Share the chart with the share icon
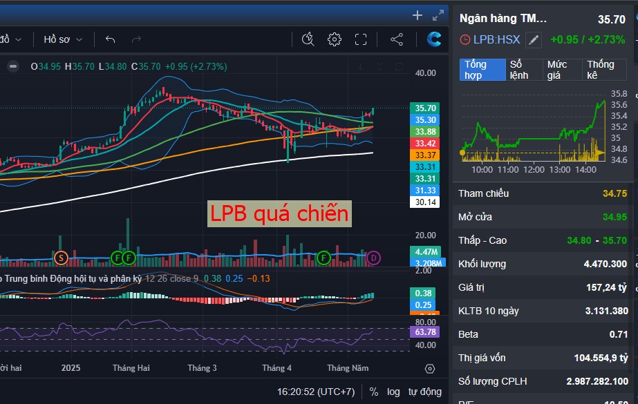 point(397,39)
